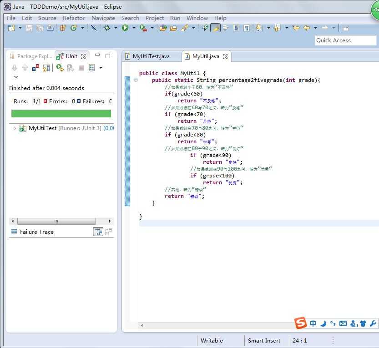Image resolution: width=379 pixels, height=348 pixels.
Task: Open the Run button dropdown arrow
Action: [134, 28]
